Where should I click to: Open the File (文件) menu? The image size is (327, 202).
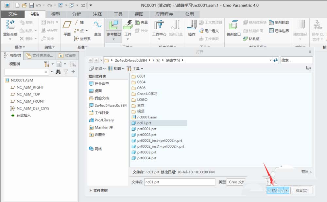point(13,14)
